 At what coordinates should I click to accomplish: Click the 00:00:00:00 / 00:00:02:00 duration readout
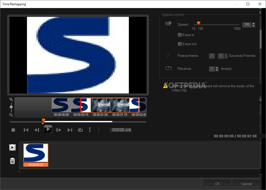pyautogui.click(x=235, y=136)
